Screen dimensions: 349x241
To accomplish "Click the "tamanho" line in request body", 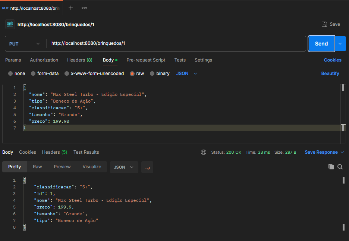I will tap(56, 115).
